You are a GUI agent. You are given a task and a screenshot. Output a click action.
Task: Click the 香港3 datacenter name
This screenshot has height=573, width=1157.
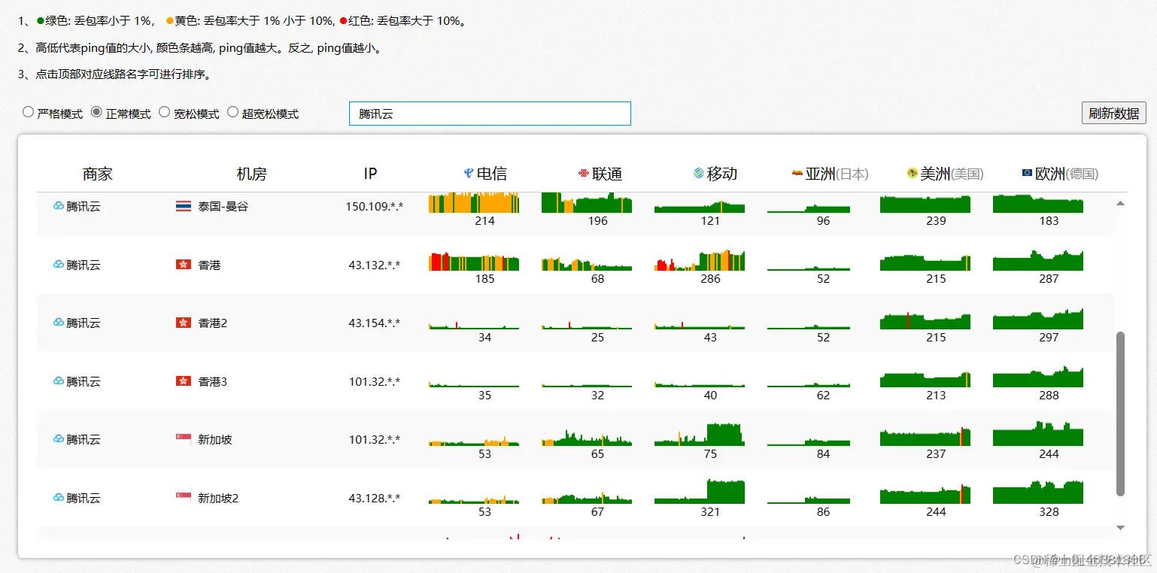[x=212, y=381]
